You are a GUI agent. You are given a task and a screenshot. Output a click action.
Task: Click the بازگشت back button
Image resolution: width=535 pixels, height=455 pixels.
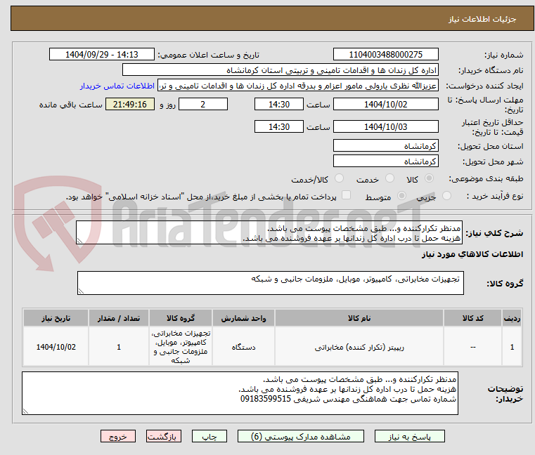click(x=164, y=436)
